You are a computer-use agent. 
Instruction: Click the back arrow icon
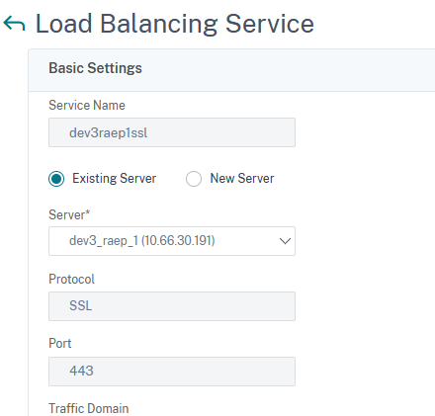(x=14, y=24)
